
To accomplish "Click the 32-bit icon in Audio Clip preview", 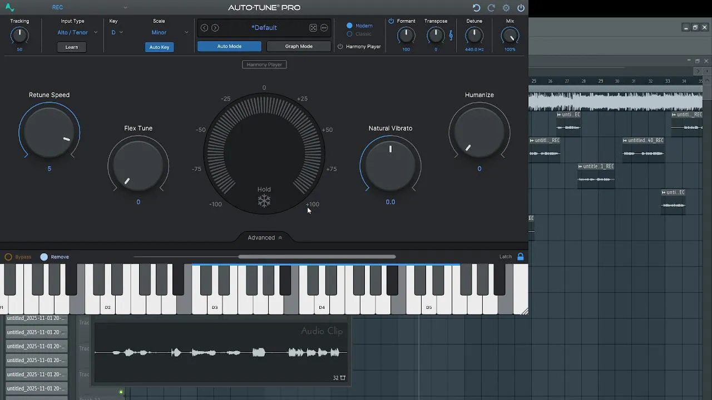I will (339, 378).
